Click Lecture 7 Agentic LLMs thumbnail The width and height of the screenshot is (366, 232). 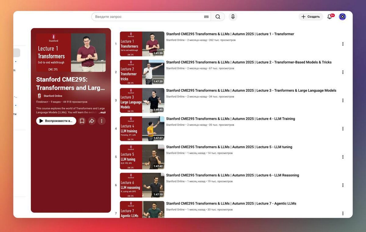[142, 209]
